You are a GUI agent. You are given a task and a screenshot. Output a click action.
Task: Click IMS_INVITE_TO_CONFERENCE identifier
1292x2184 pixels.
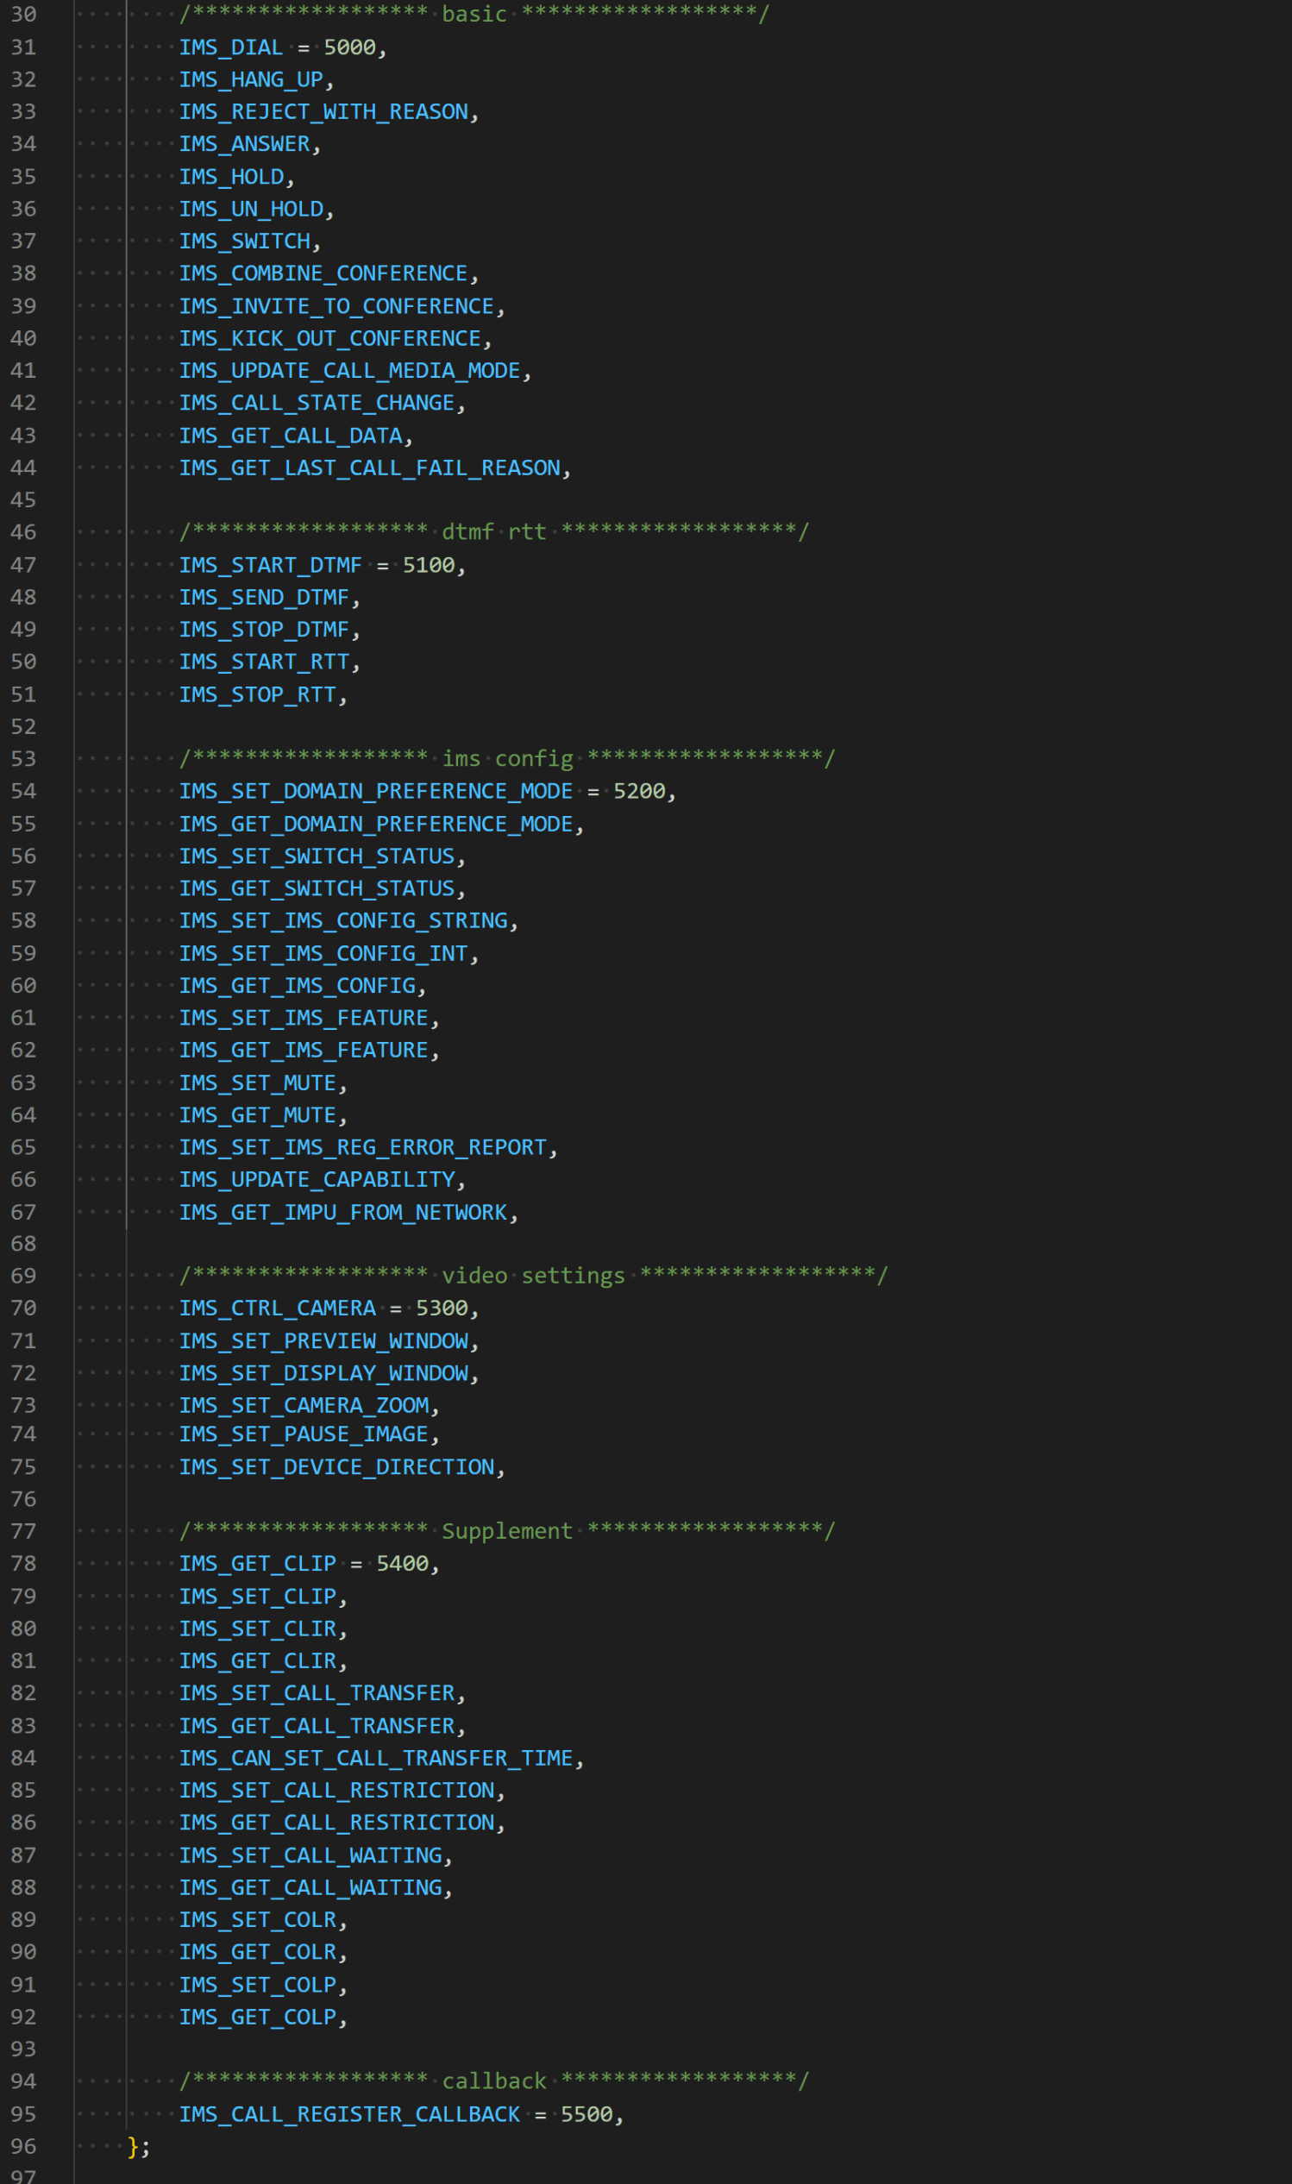pyautogui.click(x=337, y=306)
